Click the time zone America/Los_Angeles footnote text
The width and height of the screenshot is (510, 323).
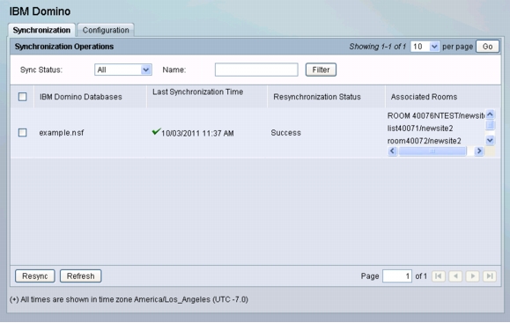[x=129, y=299]
